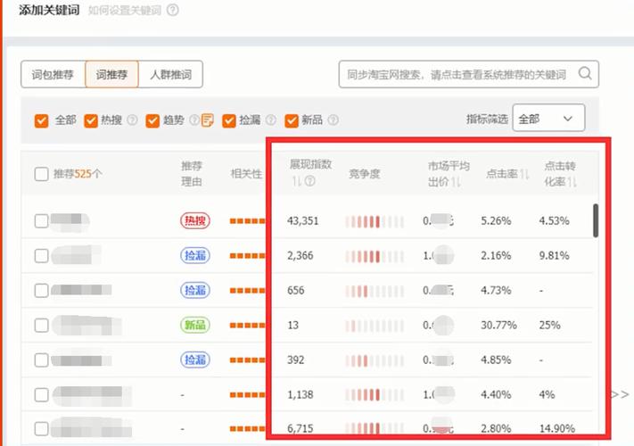Switch to 人群推词 tab
This screenshot has width=634, height=446.
pos(170,74)
